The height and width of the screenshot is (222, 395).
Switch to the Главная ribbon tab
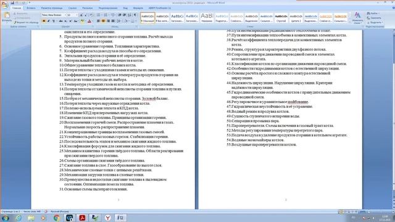point(17,8)
